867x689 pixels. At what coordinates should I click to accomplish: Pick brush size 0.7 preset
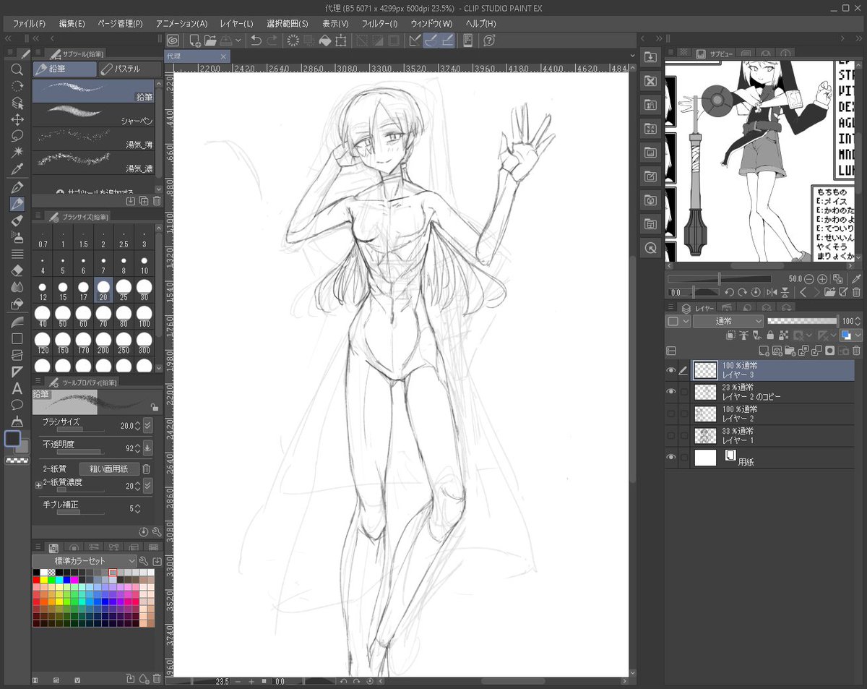43,238
